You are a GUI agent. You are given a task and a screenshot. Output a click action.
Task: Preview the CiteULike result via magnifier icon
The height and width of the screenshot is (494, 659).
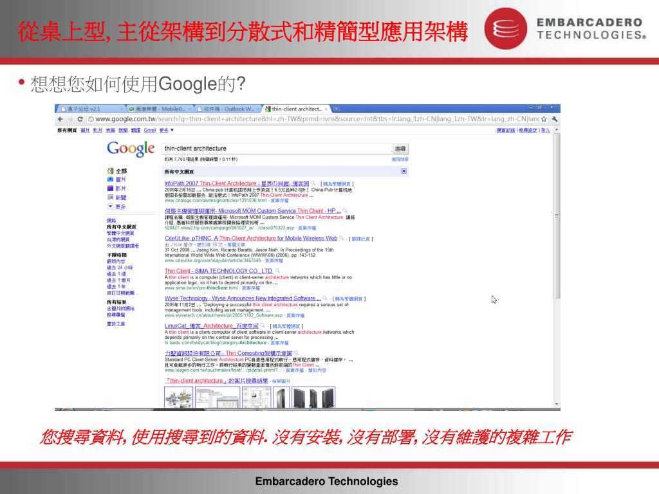(x=341, y=238)
